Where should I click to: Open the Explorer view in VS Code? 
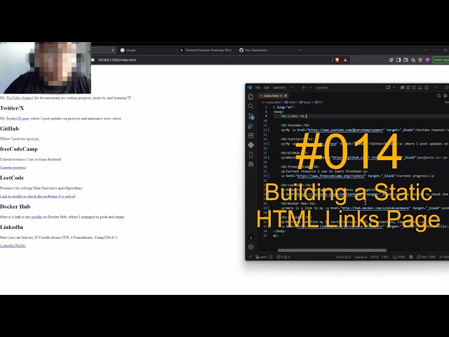tap(251, 97)
